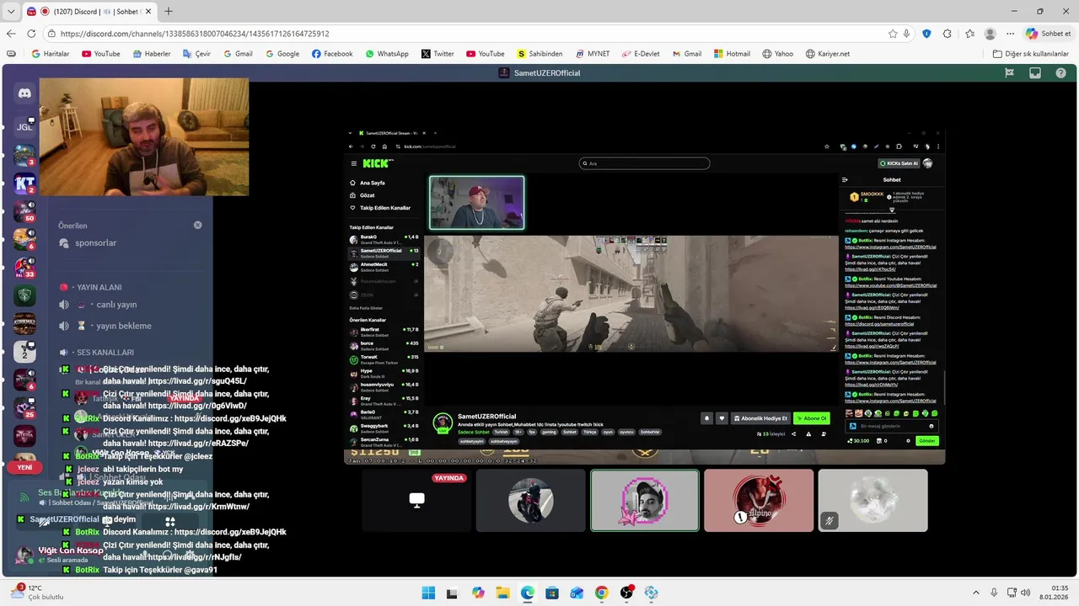The height and width of the screenshot is (606, 1079).
Task: Open Discord home direct messages icon
Action: (x=24, y=94)
